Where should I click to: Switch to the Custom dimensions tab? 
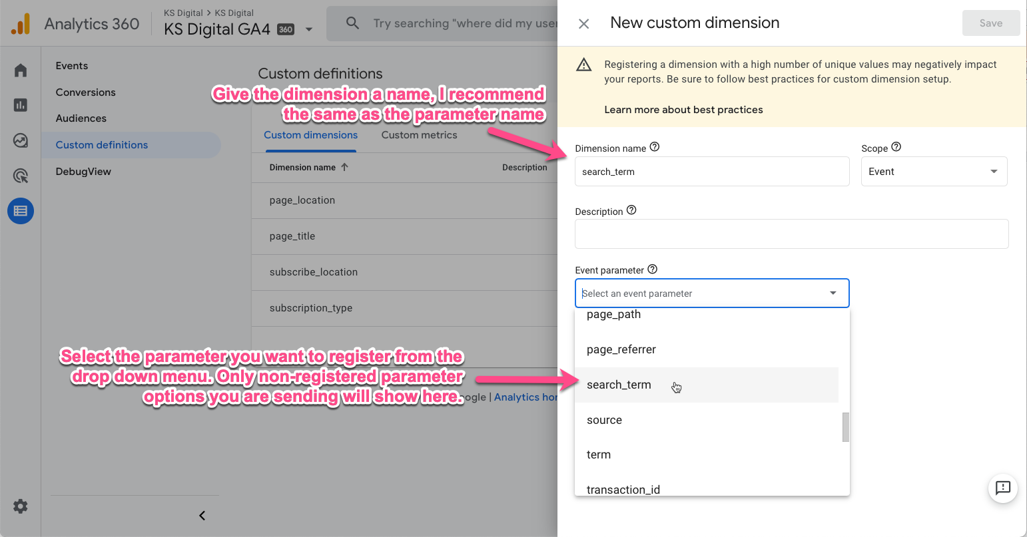pyautogui.click(x=311, y=135)
